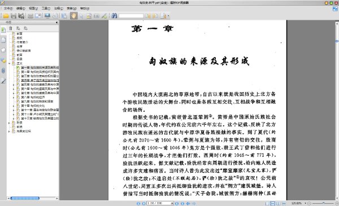Select bookmark 目录
The width and height of the screenshot is (339, 206).
19,59
